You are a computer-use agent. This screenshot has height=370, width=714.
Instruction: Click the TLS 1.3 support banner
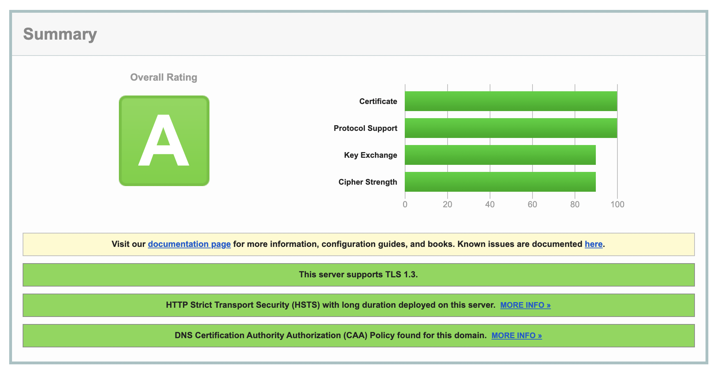(358, 274)
